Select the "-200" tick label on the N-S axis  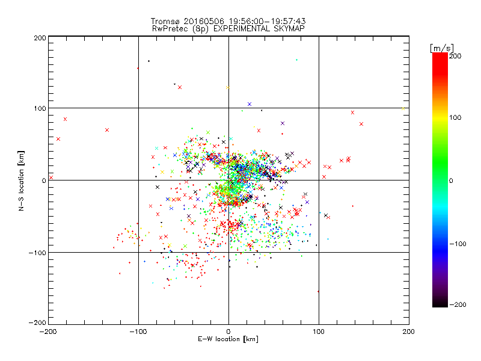coord(37,322)
